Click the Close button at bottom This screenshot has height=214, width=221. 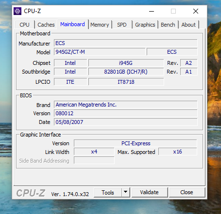pos(187,192)
